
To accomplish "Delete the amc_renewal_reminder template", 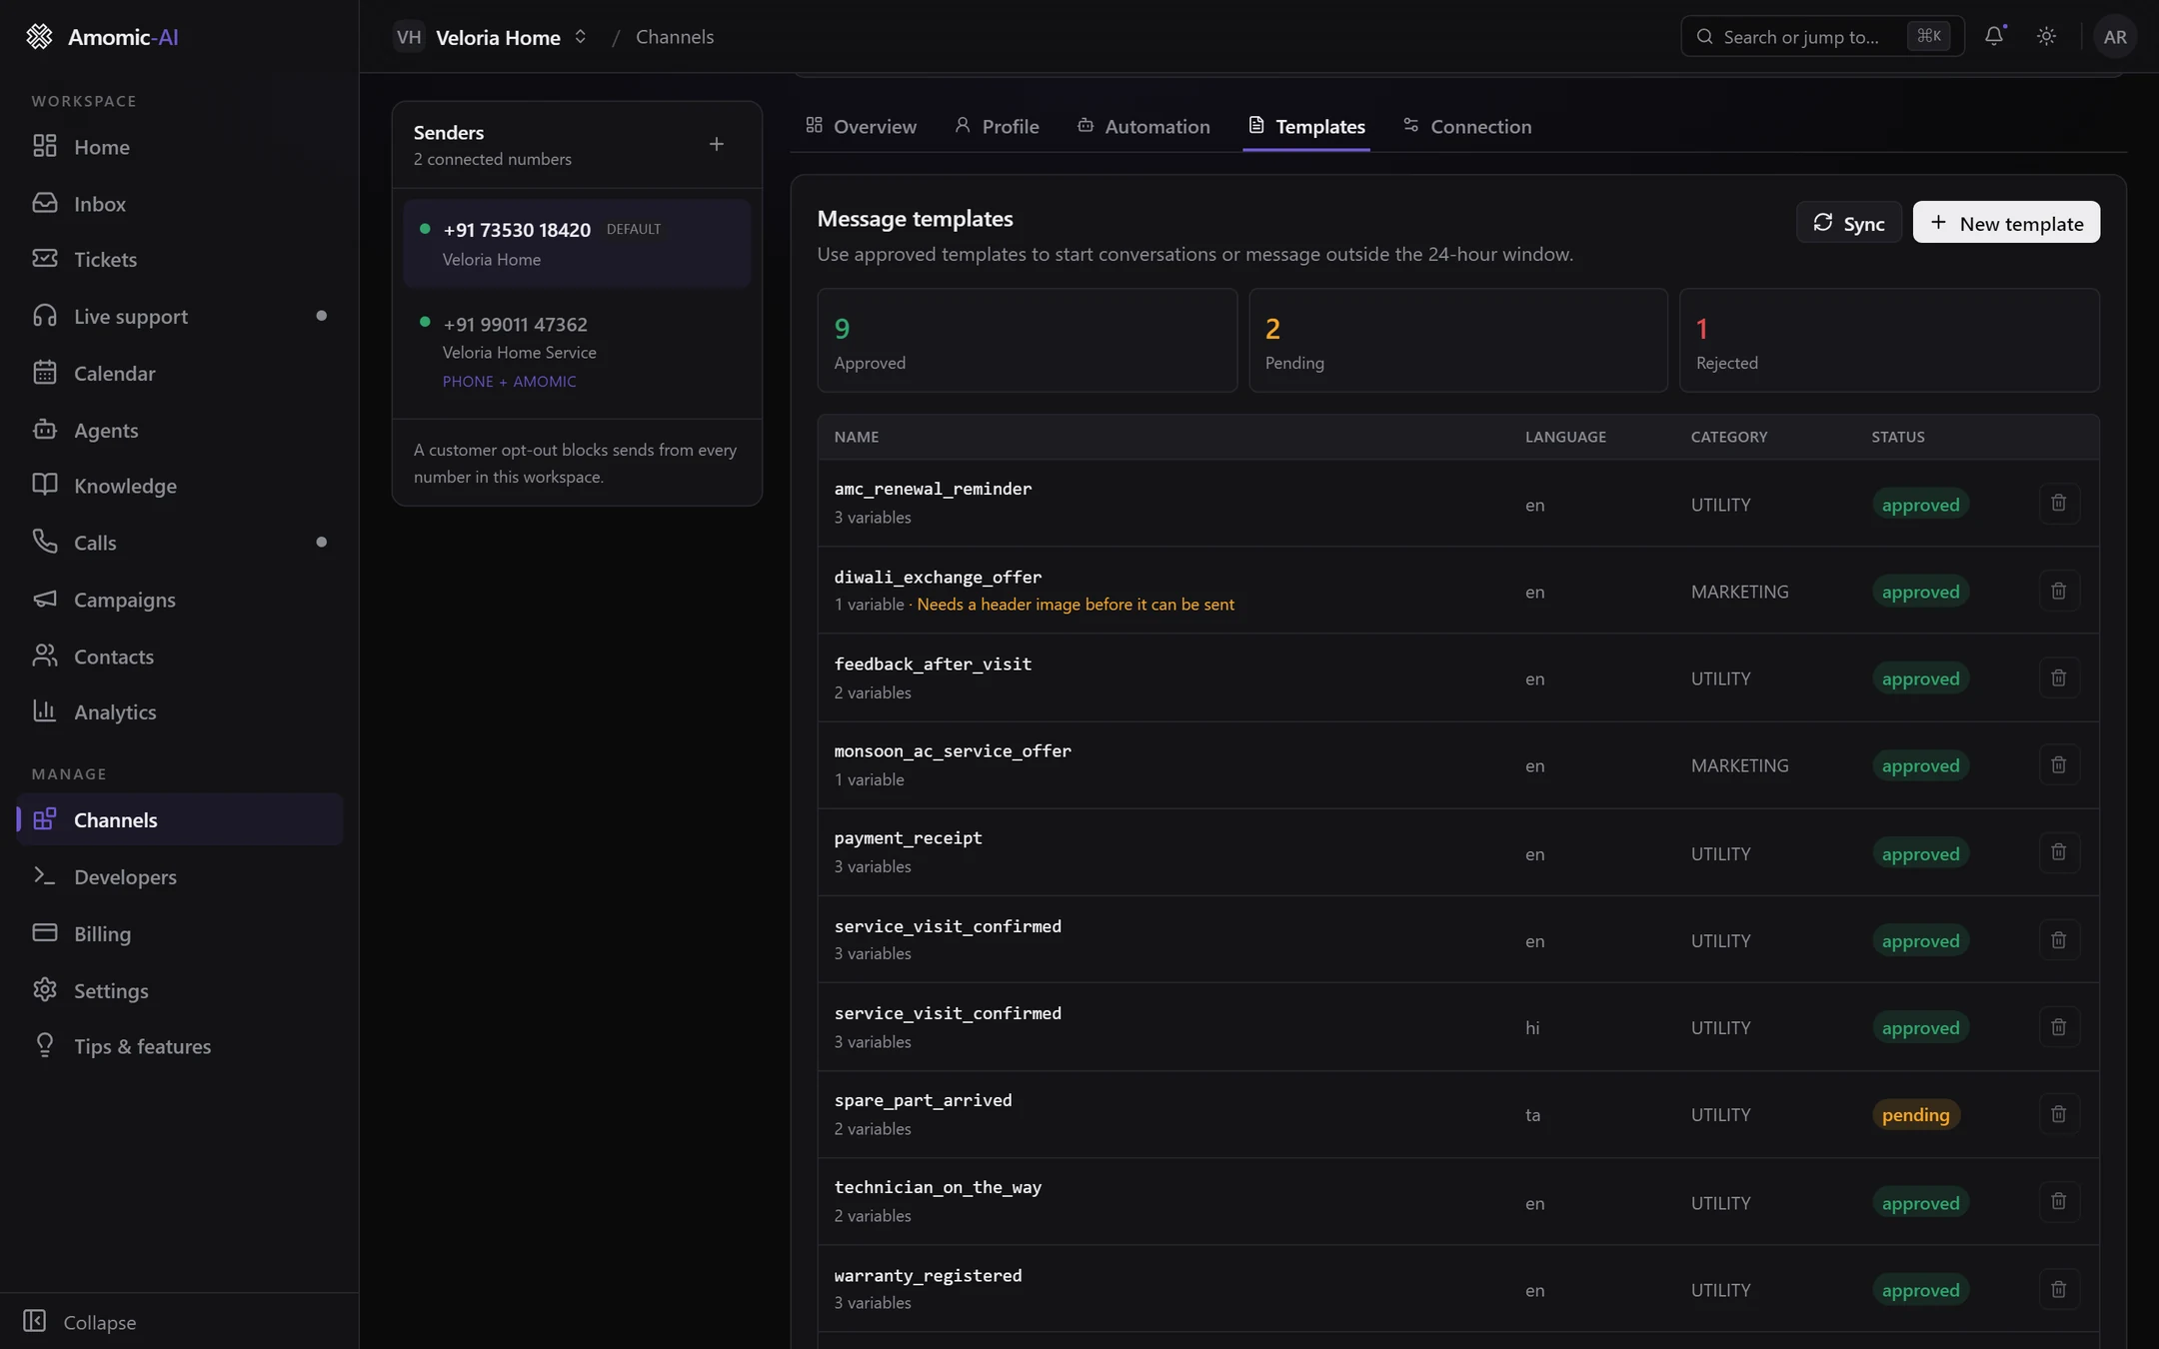I will click(x=2058, y=503).
